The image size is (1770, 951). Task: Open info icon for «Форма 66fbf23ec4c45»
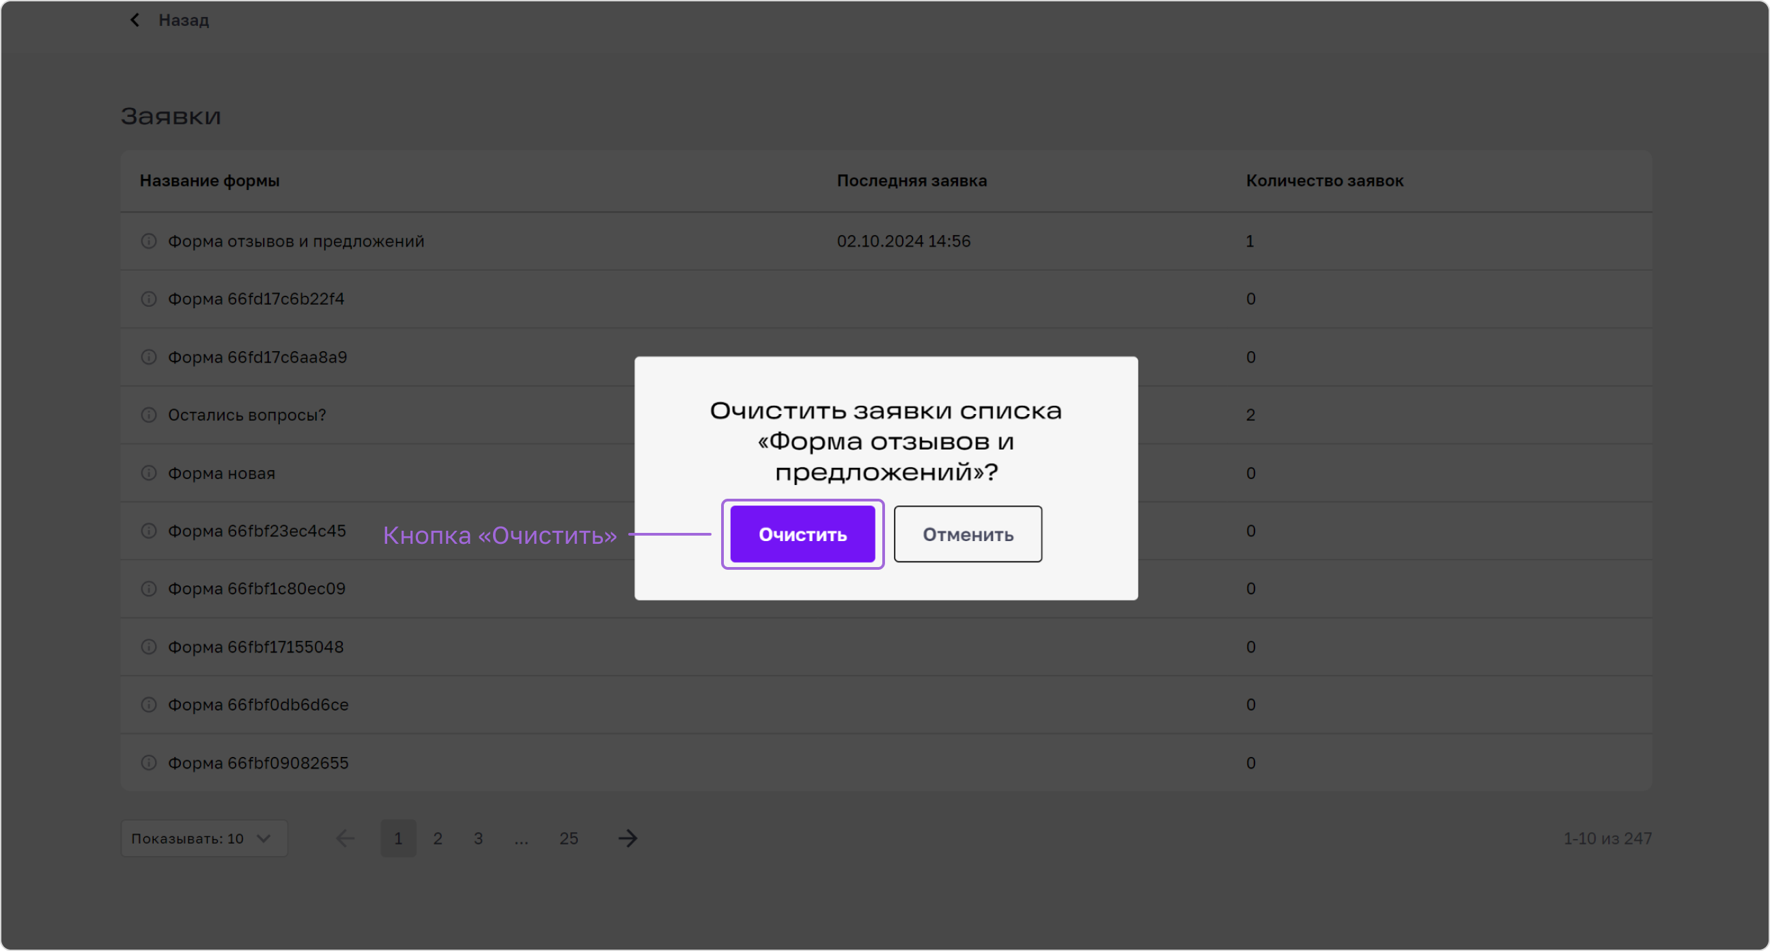coord(149,531)
